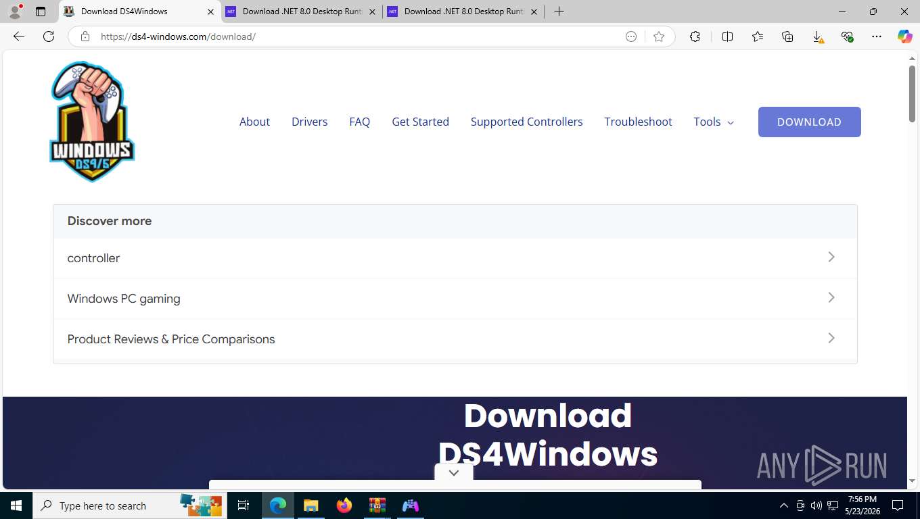
Task: Open Microsoft Edge from the taskbar
Action: [278, 505]
